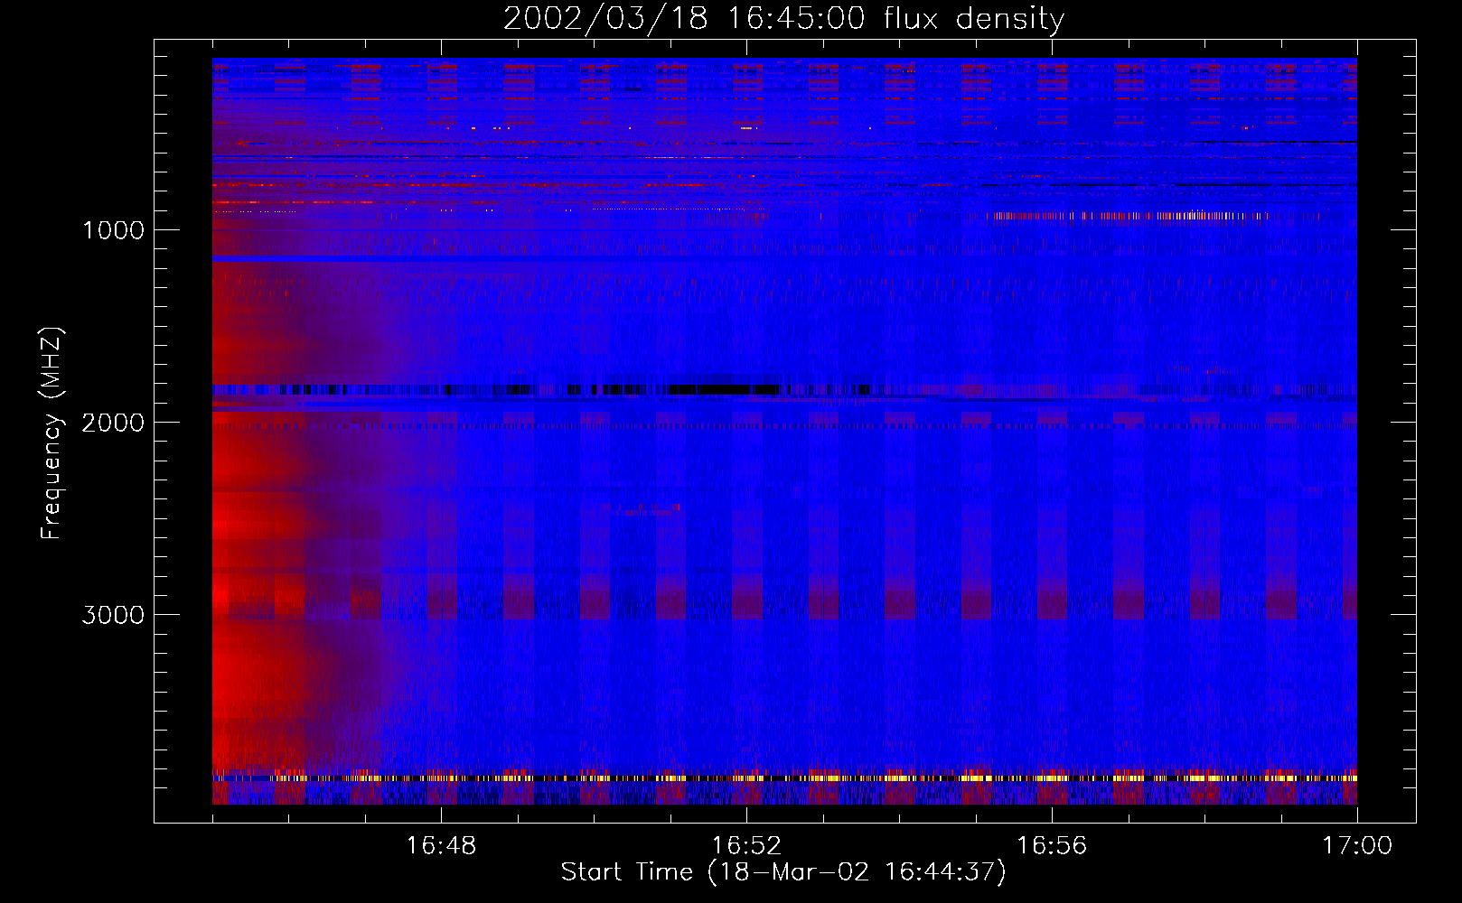Click the 'Start Time (18-Mar-02 16:44:37)' label
1462x903 pixels.
(x=783, y=872)
